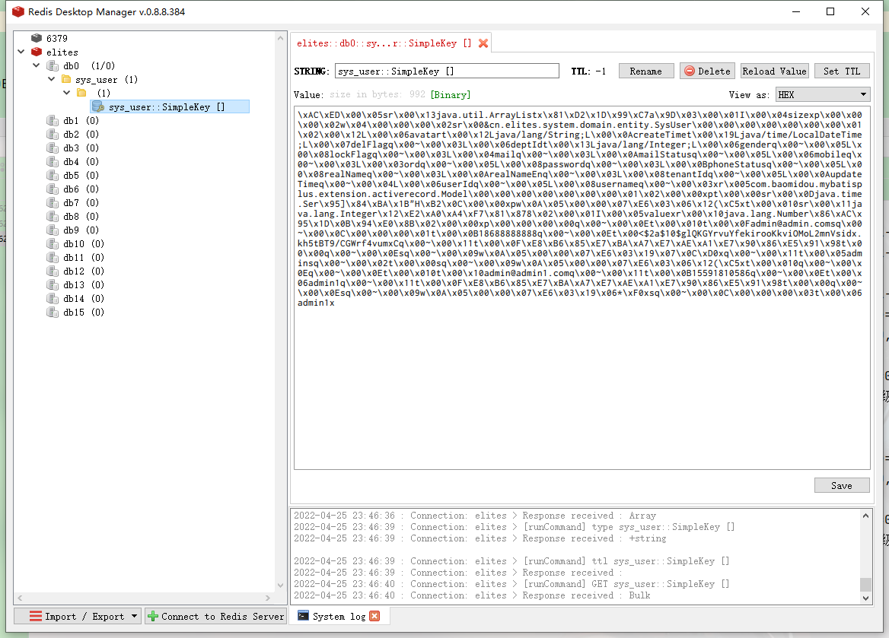The image size is (889, 638).
Task: Click the sys_user (1) folder label
Action: pyautogui.click(x=107, y=79)
